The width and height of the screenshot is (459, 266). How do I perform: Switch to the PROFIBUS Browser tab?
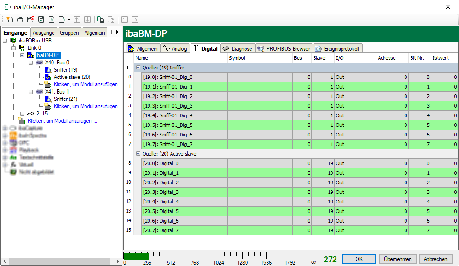click(x=284, y=48)
